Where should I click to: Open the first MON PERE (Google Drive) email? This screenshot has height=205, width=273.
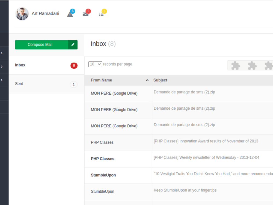[x=114, y=93]
